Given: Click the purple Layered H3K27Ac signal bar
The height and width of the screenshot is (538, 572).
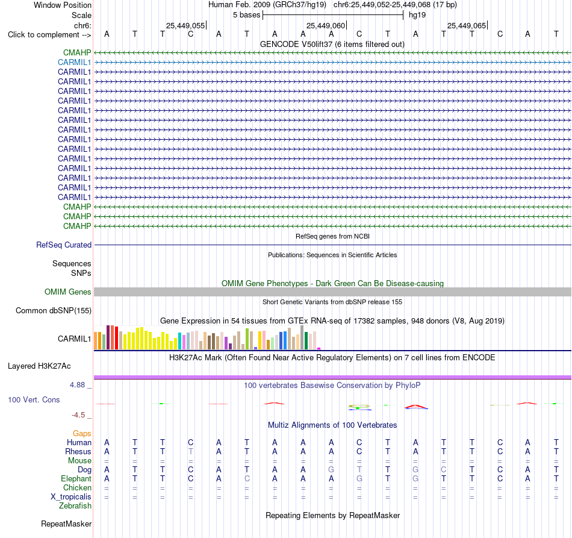Looking at the screenshot, I should 332,377.
